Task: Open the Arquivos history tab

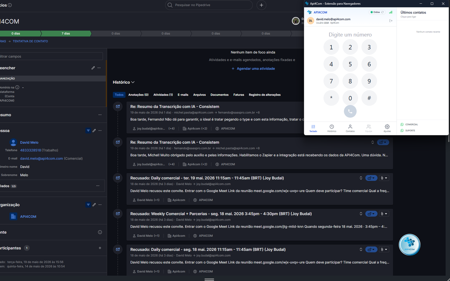Action: point(199,95)
